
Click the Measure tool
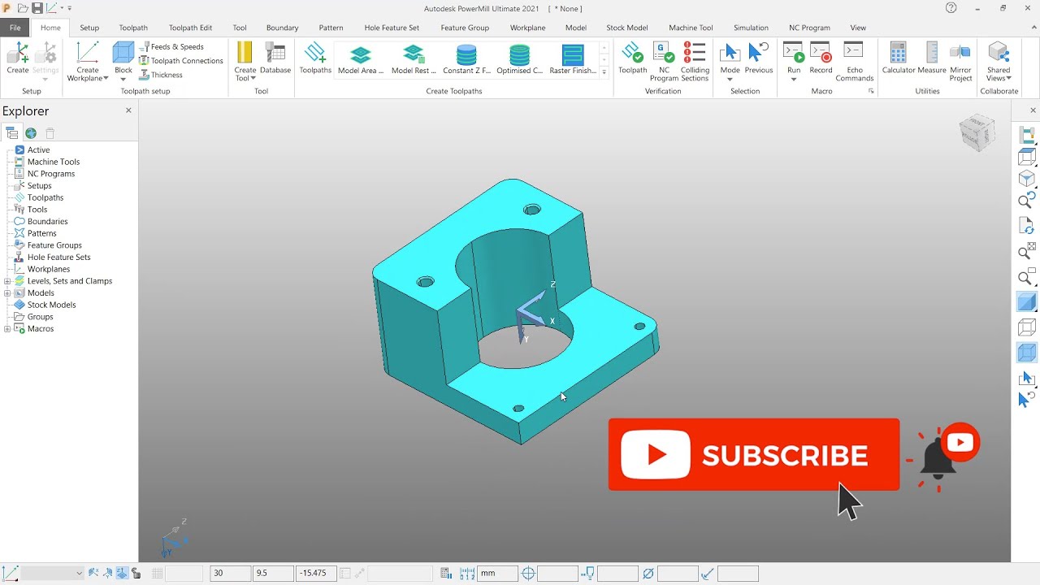click(x=932, y=58)
